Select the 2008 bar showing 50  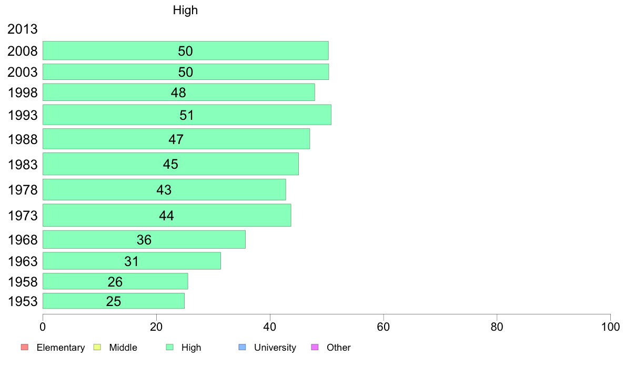[186, 50]
